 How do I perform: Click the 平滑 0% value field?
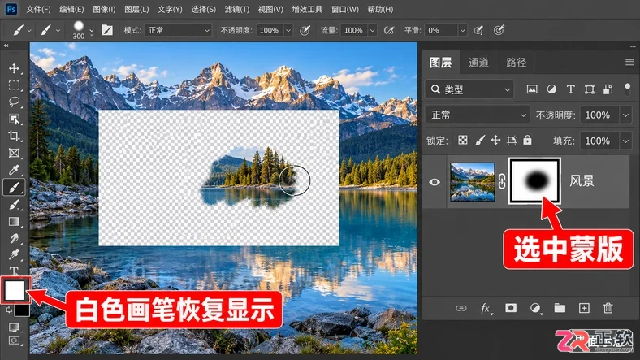441,30
